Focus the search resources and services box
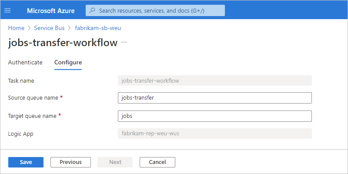348x174 pixels. tap(155, 10)
